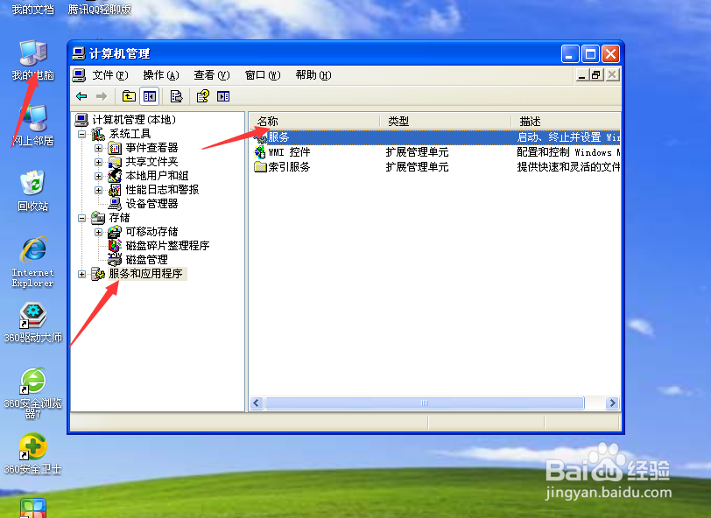Expand the 本地用户和组 node
The width and height of the screenshot is (711, 518).
[98, 176]
